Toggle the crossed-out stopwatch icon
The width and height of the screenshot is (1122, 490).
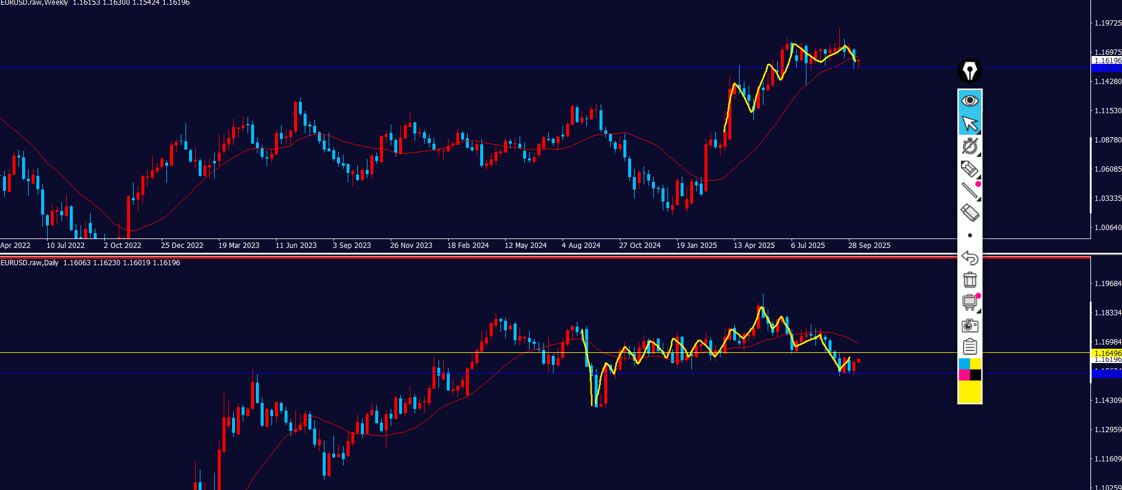[969, 146]
